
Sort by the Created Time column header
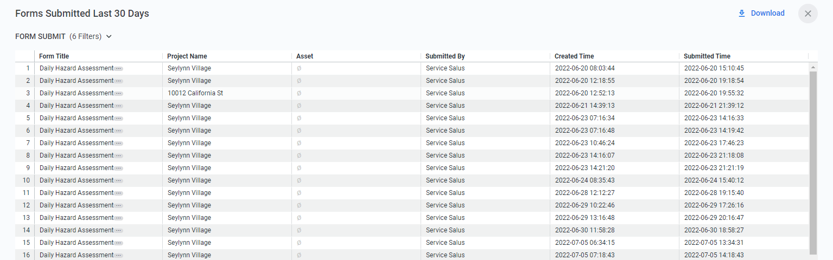[x=574, y=56]
